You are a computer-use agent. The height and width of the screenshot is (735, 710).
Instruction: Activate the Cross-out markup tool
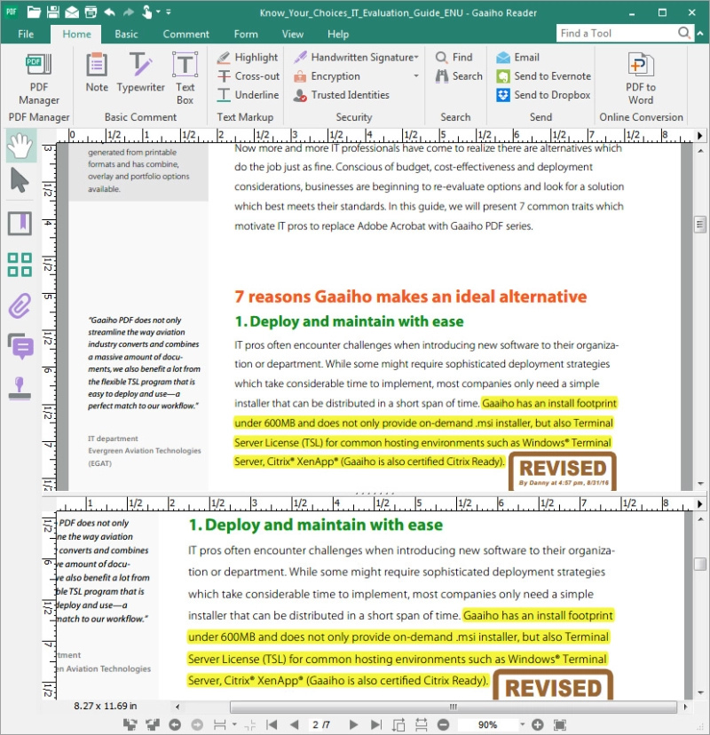click(x=248, y=76)
